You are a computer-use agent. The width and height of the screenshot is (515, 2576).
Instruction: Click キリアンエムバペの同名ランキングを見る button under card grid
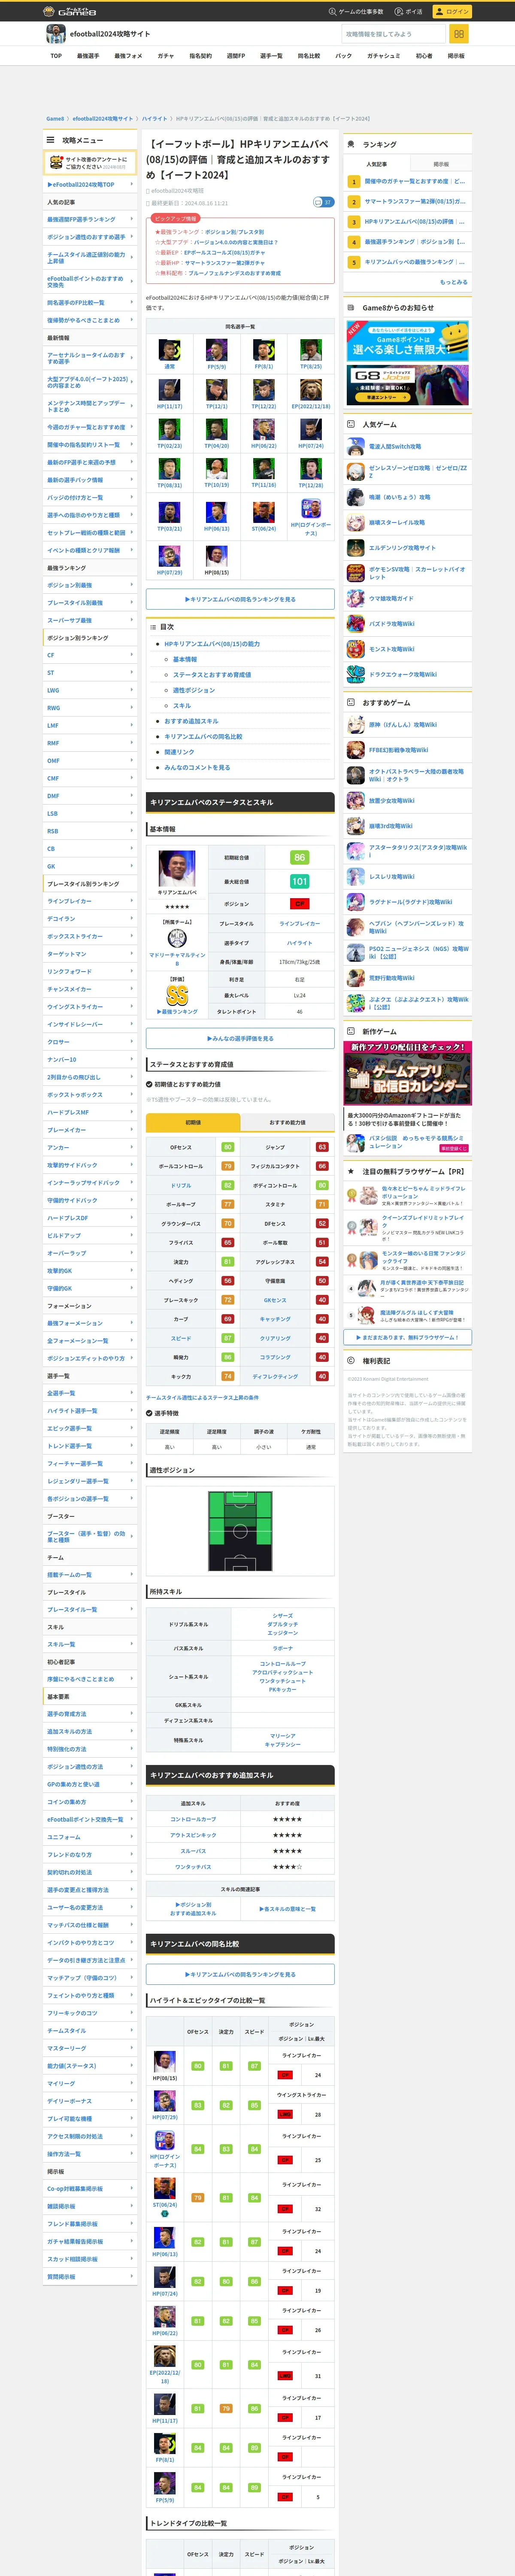(240, 599)
